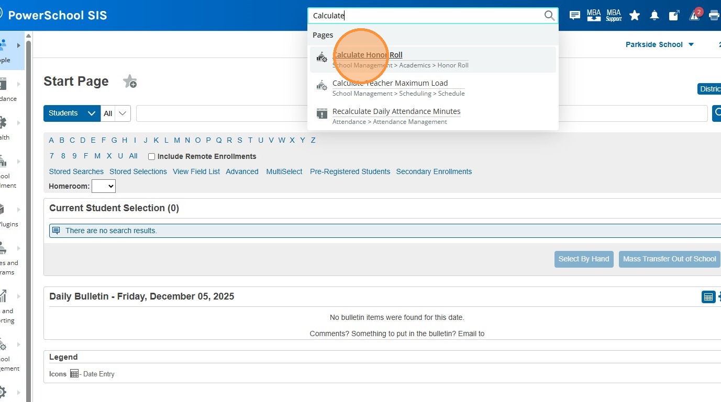Open the alerts triangle with badge 2
This screenshot has width=721, height=402.
tap(695, 15)
